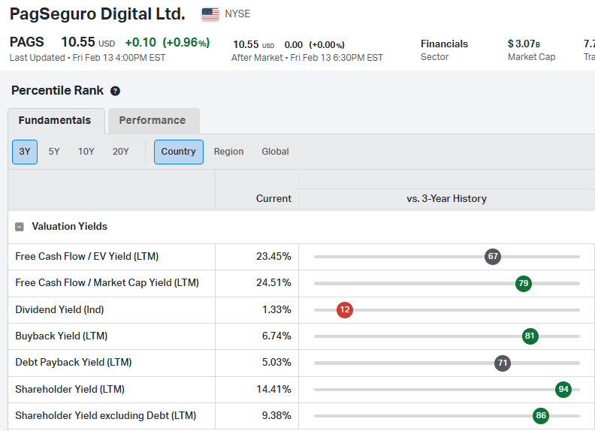Select the 5Y time period
Viewport: 595px width, 431px height.
(x=54, y=152)
